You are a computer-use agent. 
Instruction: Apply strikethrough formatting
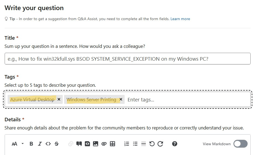57,144
